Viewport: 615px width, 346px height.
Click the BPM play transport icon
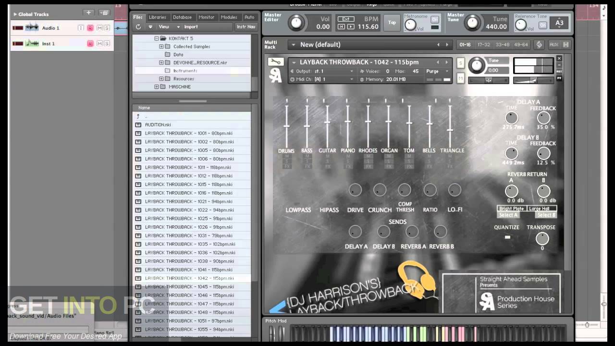[351, 27]
